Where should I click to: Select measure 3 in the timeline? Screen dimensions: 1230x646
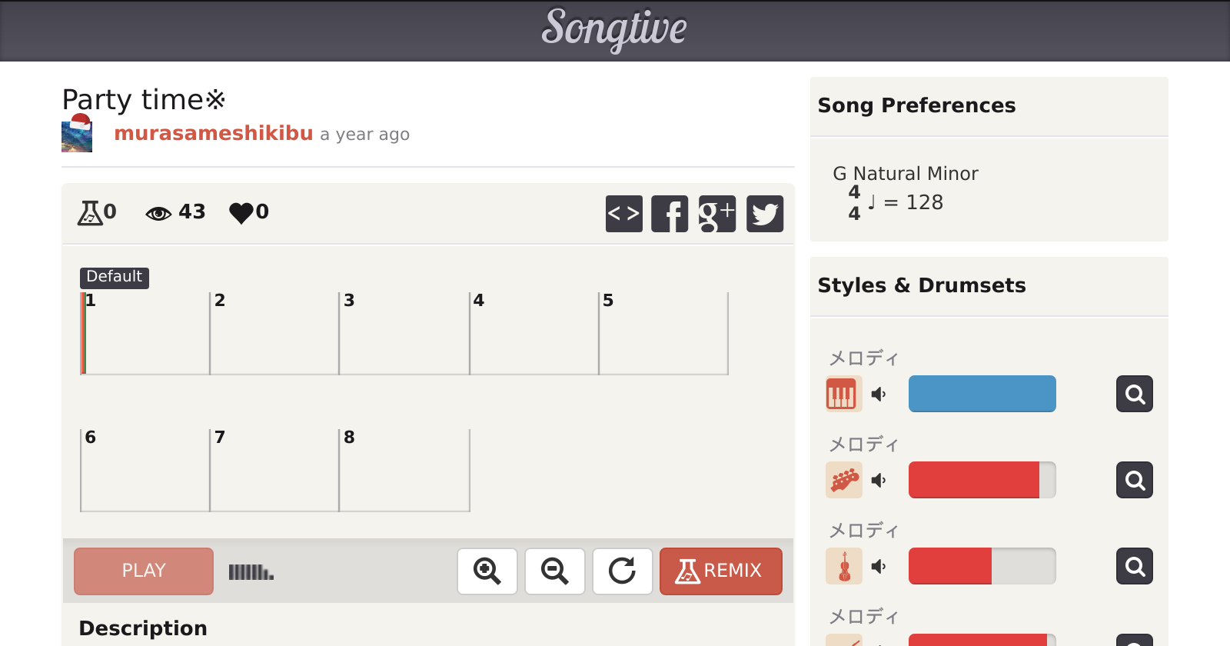(404, 333)
